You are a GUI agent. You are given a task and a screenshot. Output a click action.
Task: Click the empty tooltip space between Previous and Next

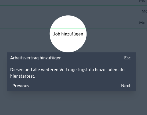pyautogui.click(x=75, y=86)
